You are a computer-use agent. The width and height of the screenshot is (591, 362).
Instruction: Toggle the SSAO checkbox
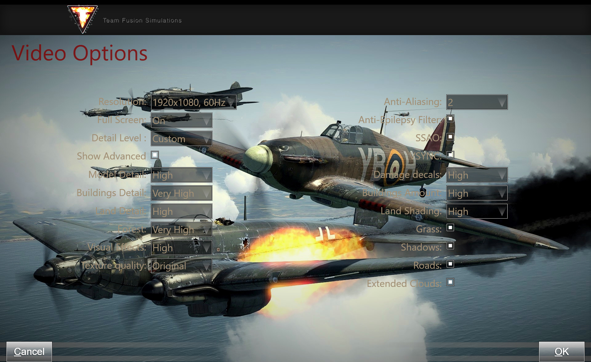(x=450, y=137)
